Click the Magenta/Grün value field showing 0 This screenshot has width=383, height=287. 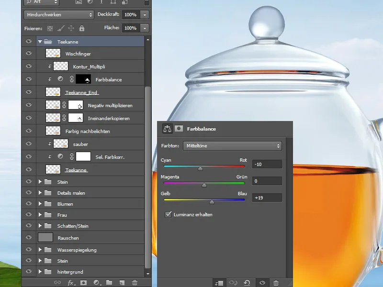267,181
